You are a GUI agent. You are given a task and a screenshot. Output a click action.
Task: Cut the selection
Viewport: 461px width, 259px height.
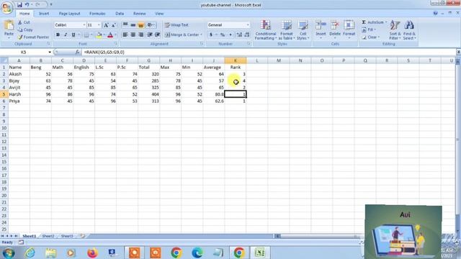point(24,22)
